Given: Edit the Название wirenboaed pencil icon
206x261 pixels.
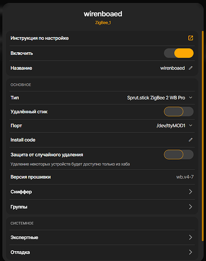Looking at the screenshot, I should point(190,68).
